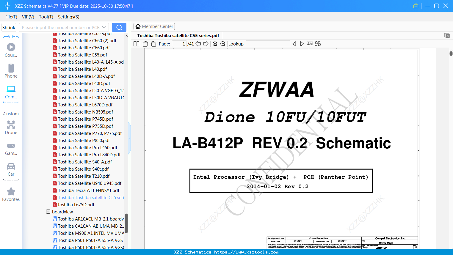
Task: Open the Courses category in sidebar
Action: [x=11, y=50]
